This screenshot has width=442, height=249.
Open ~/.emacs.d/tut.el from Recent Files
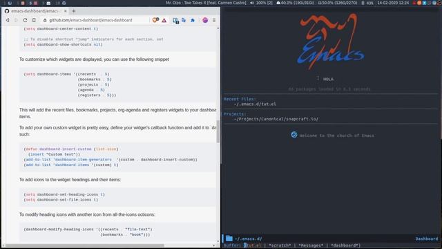pyautogui.click(x=255, y=104)
